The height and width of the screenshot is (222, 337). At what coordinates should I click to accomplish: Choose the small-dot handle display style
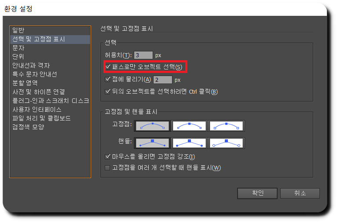tap(152, 143)
